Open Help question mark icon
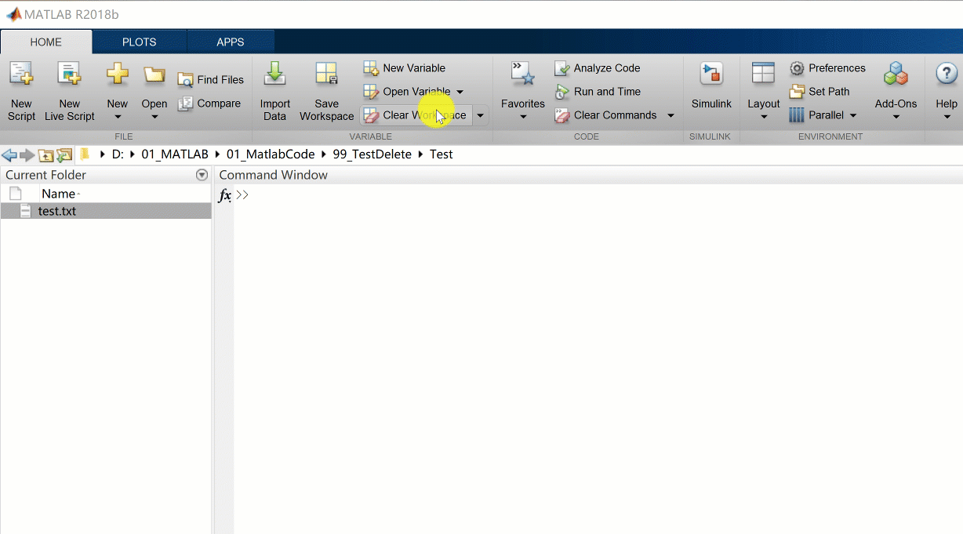 947,74
